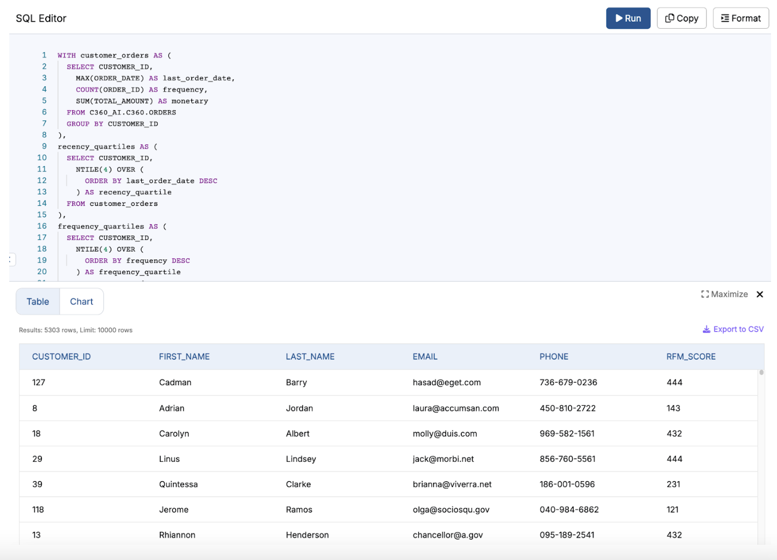The width and height of the screenshot is (777, 560).
Task: Click email brianna@viverra.net
Action: (x=452, y=484)
